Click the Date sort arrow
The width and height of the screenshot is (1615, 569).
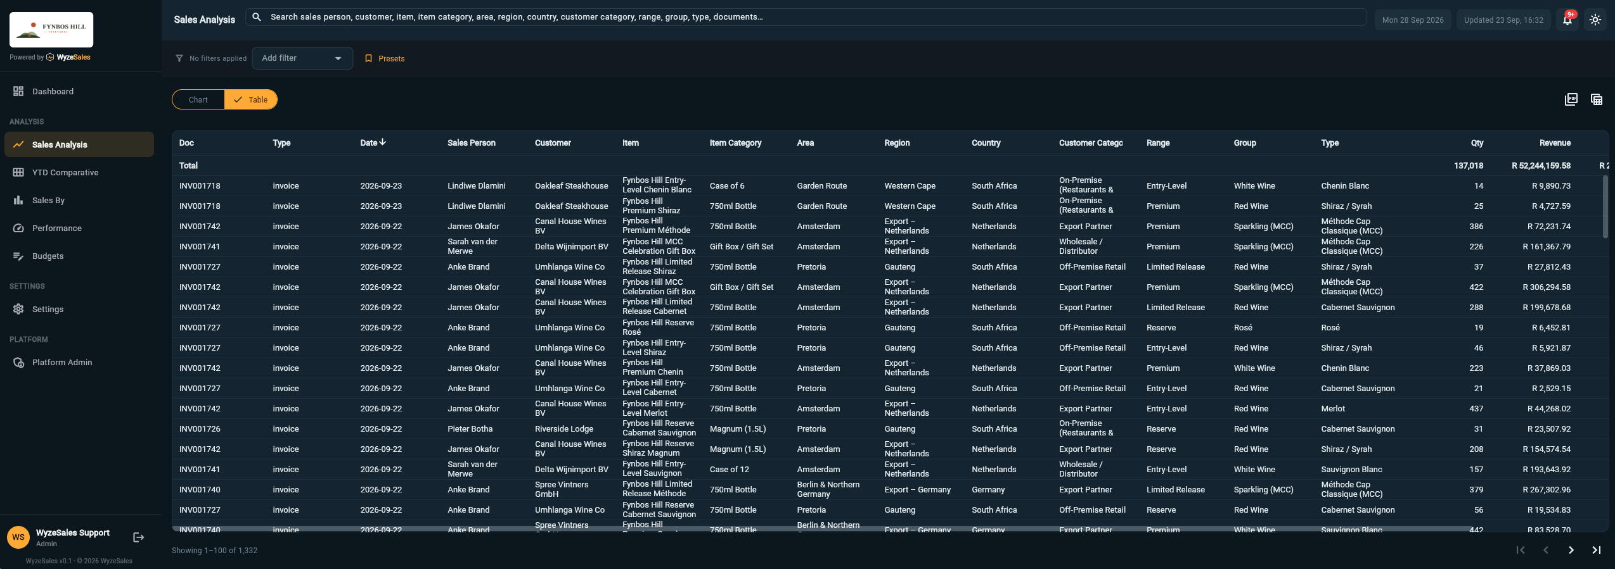(x=383, y=142)
